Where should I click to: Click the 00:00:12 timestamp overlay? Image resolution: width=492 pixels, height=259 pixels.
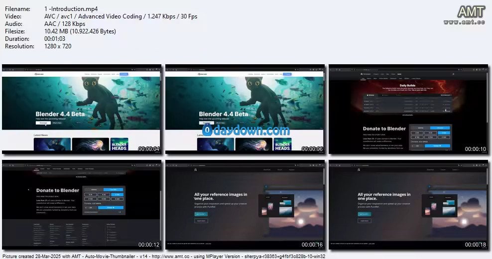click(x=149, y=245)
